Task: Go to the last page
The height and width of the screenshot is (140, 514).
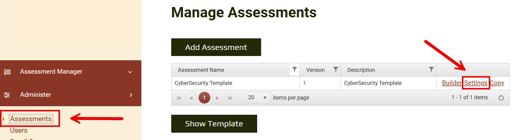Action: click(x=230, y=98)
